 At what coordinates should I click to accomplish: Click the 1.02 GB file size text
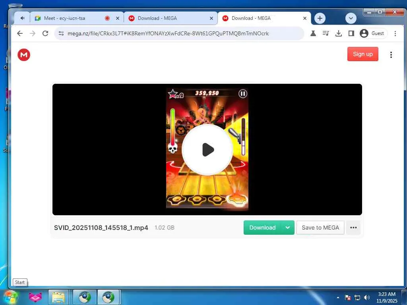tap(165, 228)
